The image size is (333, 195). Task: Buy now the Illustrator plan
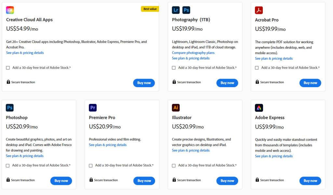click(227, 181)
